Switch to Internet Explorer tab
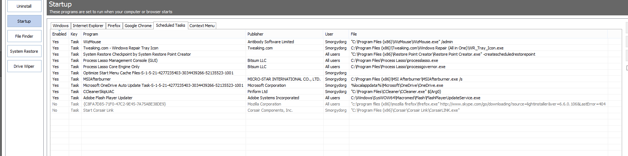Screen dimensions: 628x156 88,26
